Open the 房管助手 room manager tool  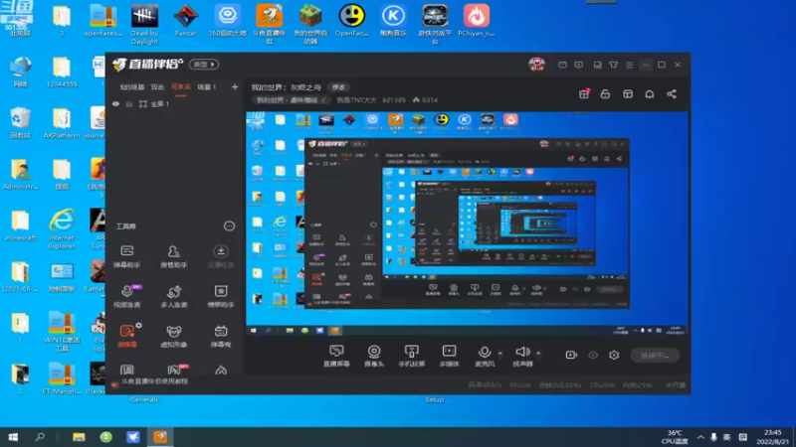click(173, 256)
